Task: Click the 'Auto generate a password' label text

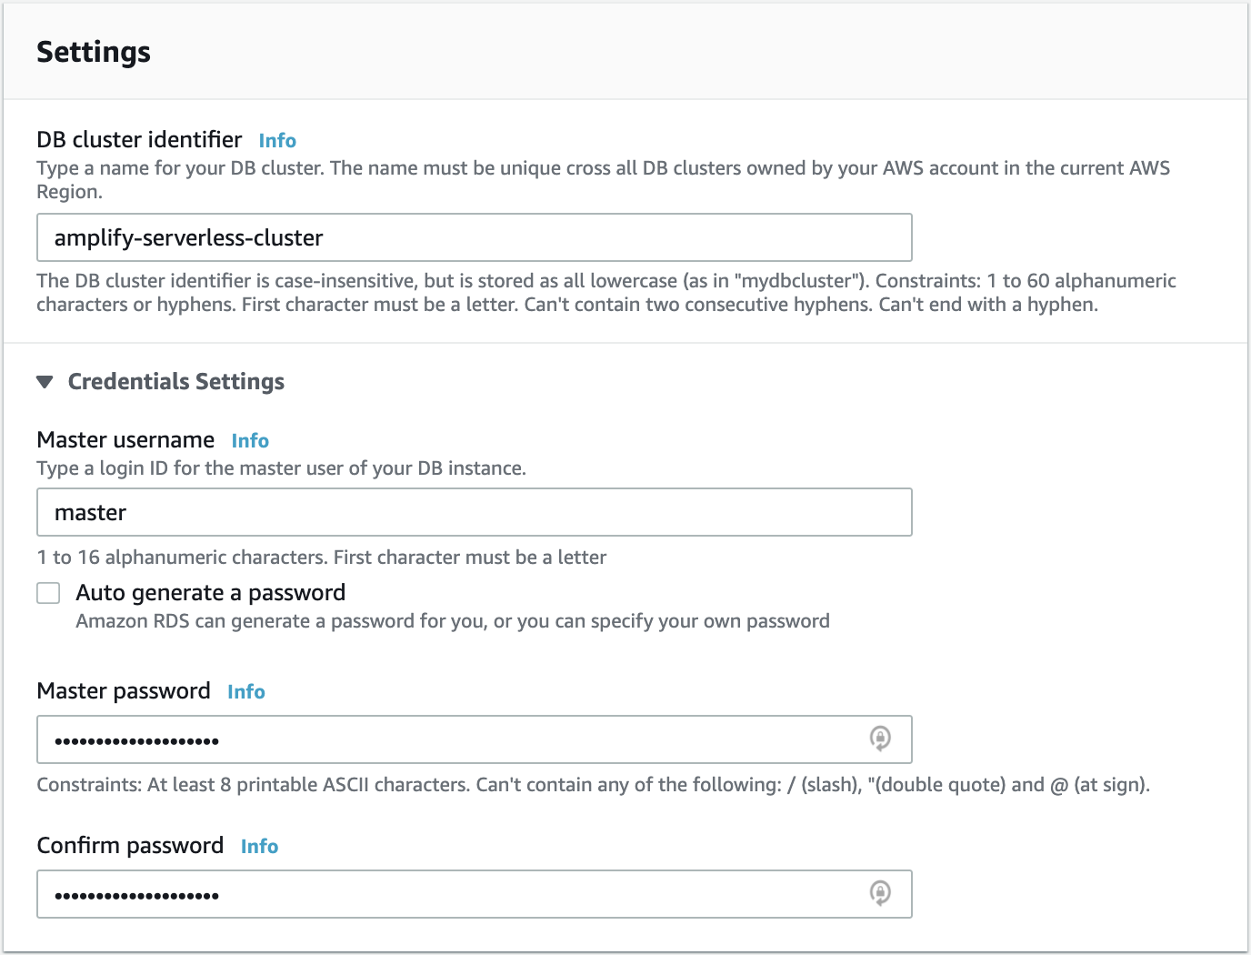Action: (x=211, y=593)
